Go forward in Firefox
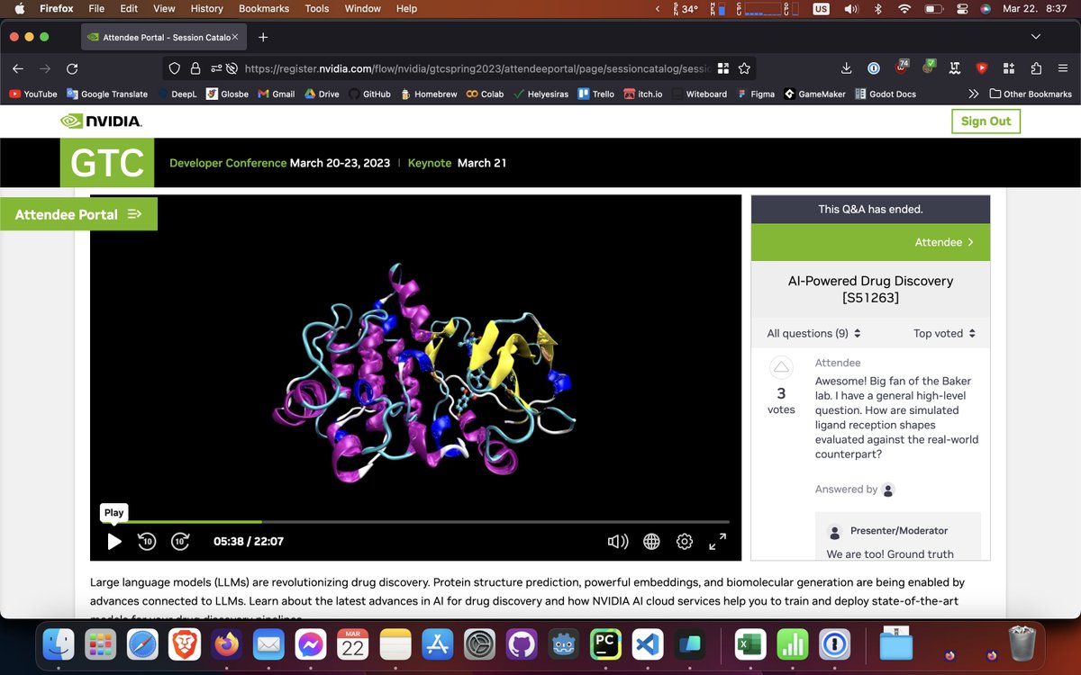Viewport: 1081px width, 675px height. pos(45,68)
